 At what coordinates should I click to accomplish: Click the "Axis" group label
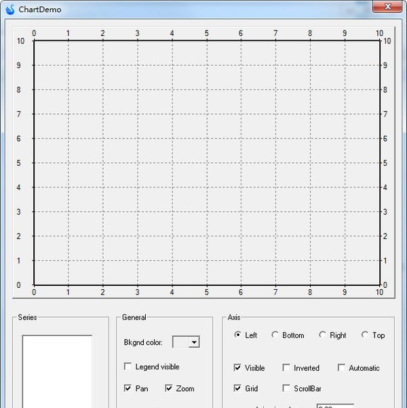pyautogui.click(x=234, y=317)
